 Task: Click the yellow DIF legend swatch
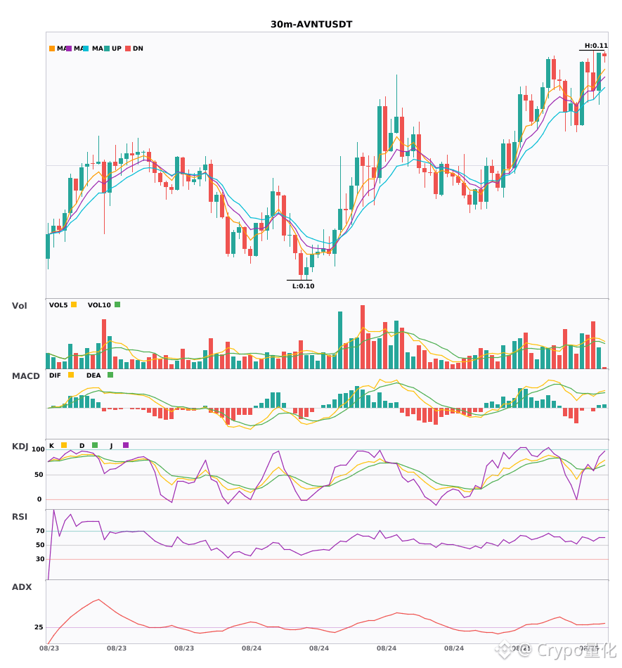click(x=71, y=375)
